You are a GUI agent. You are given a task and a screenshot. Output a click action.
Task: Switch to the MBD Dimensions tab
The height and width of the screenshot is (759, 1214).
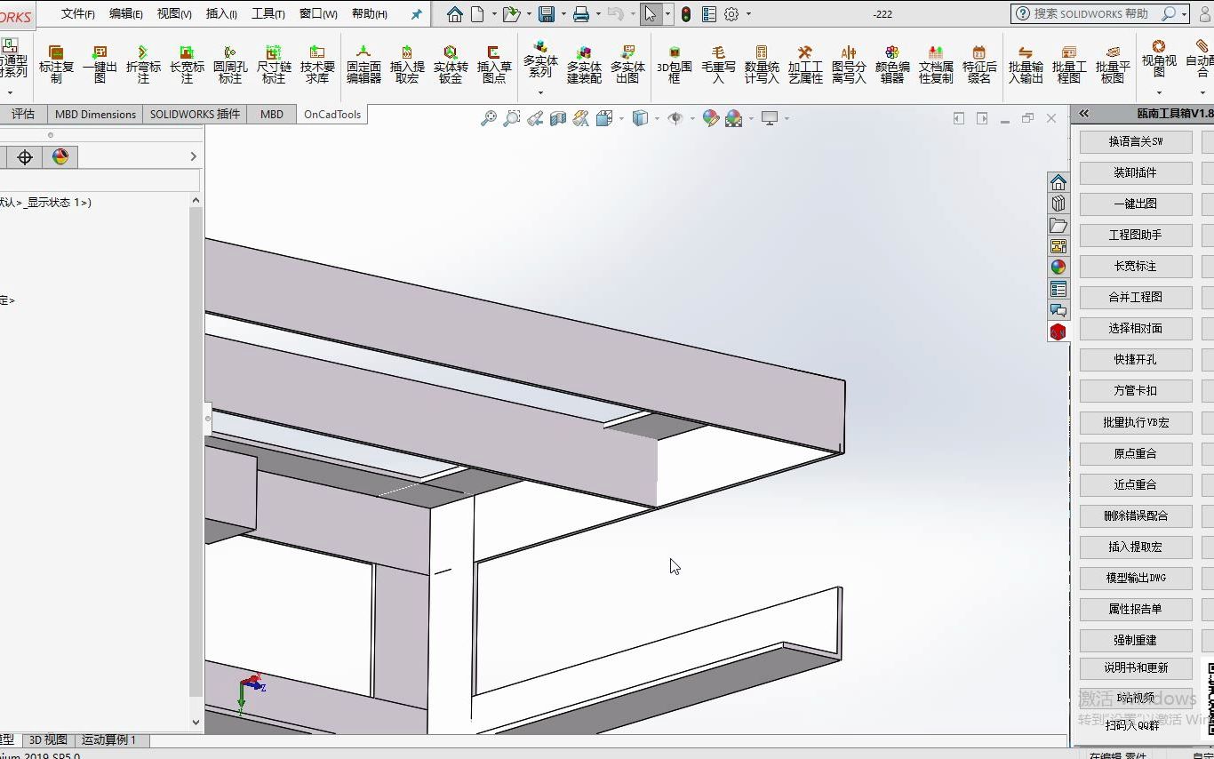(x=95, y=114)
